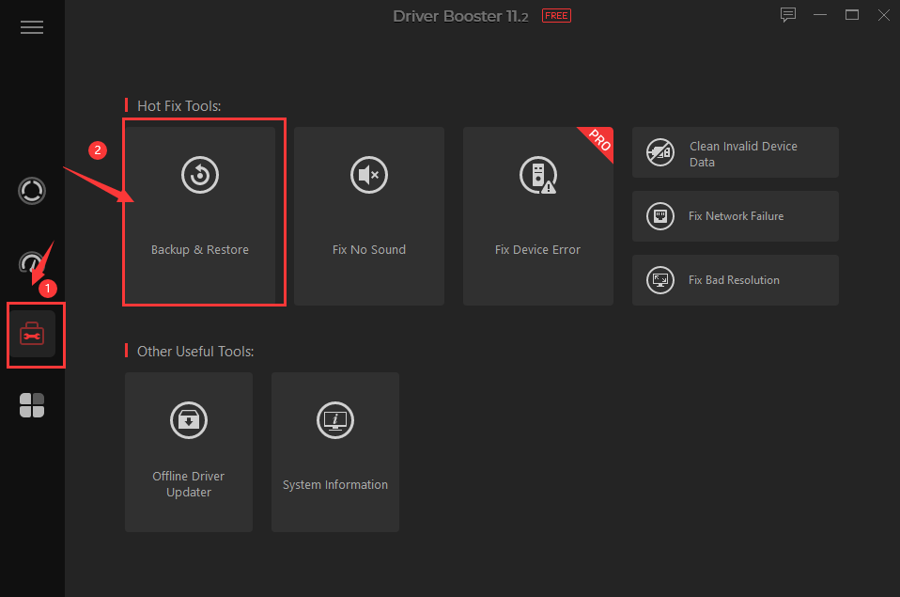Open the feedback speech bubble icon
Screen dimensions: 900x597
(x=788, y=15)
